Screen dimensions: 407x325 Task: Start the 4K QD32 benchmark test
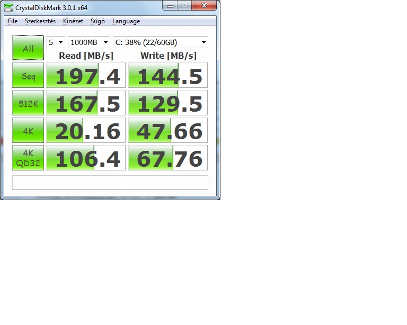[28, 158]
